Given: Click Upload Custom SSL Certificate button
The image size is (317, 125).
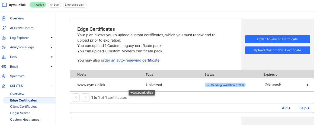Looking at the screenshot, I should [x=277, y=50].
